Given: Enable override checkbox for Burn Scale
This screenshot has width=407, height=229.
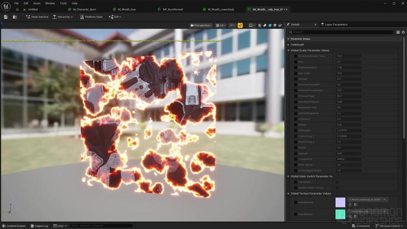Looking at the screenshot, I should coord(296,73).
